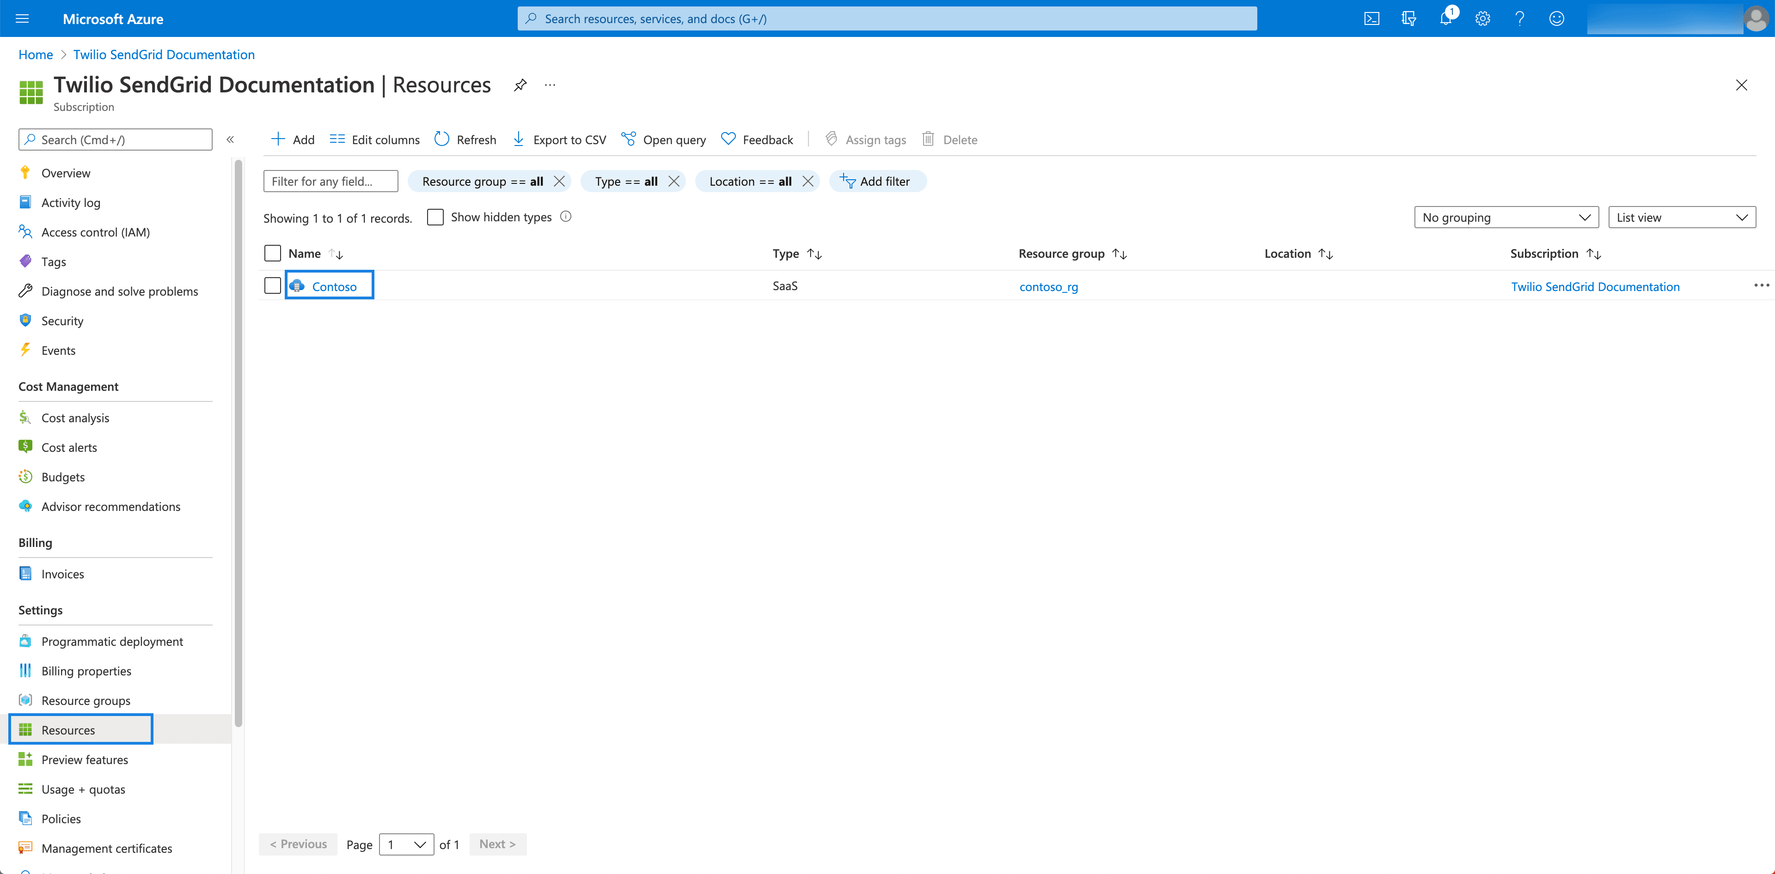Select the Name column header checkbox
1775x874 pixels.
click(272, 253)
